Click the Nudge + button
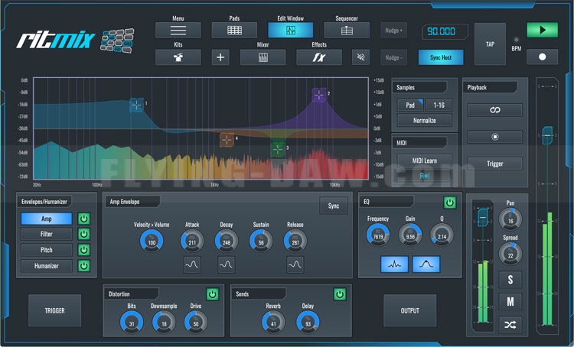 click(393, 31)
